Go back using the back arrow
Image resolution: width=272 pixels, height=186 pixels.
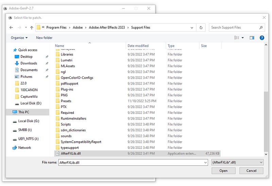[x=11, y=27]
